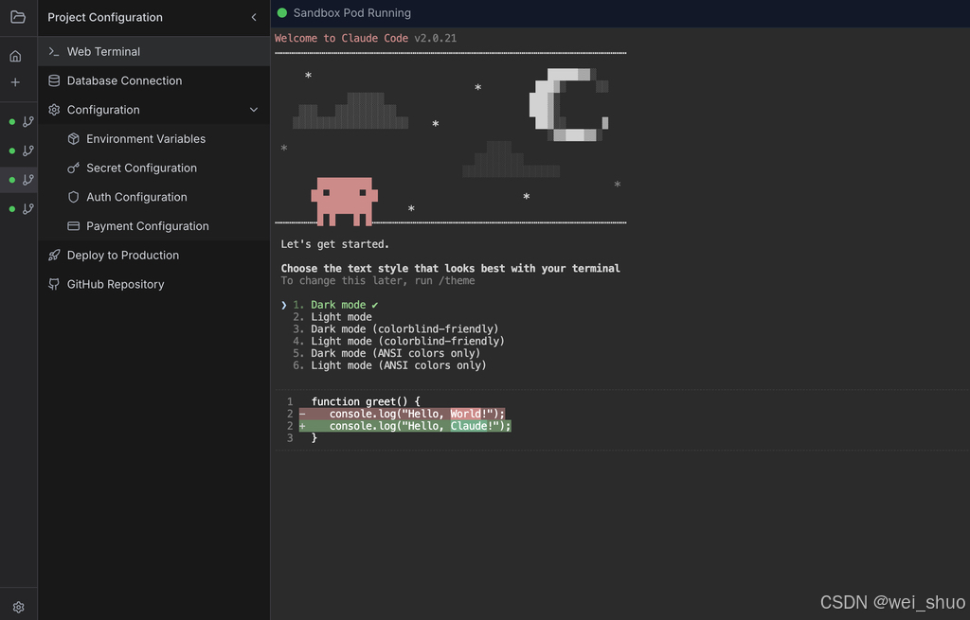
Task: Select Configuration menu item
Action: [x=154, y=110]
